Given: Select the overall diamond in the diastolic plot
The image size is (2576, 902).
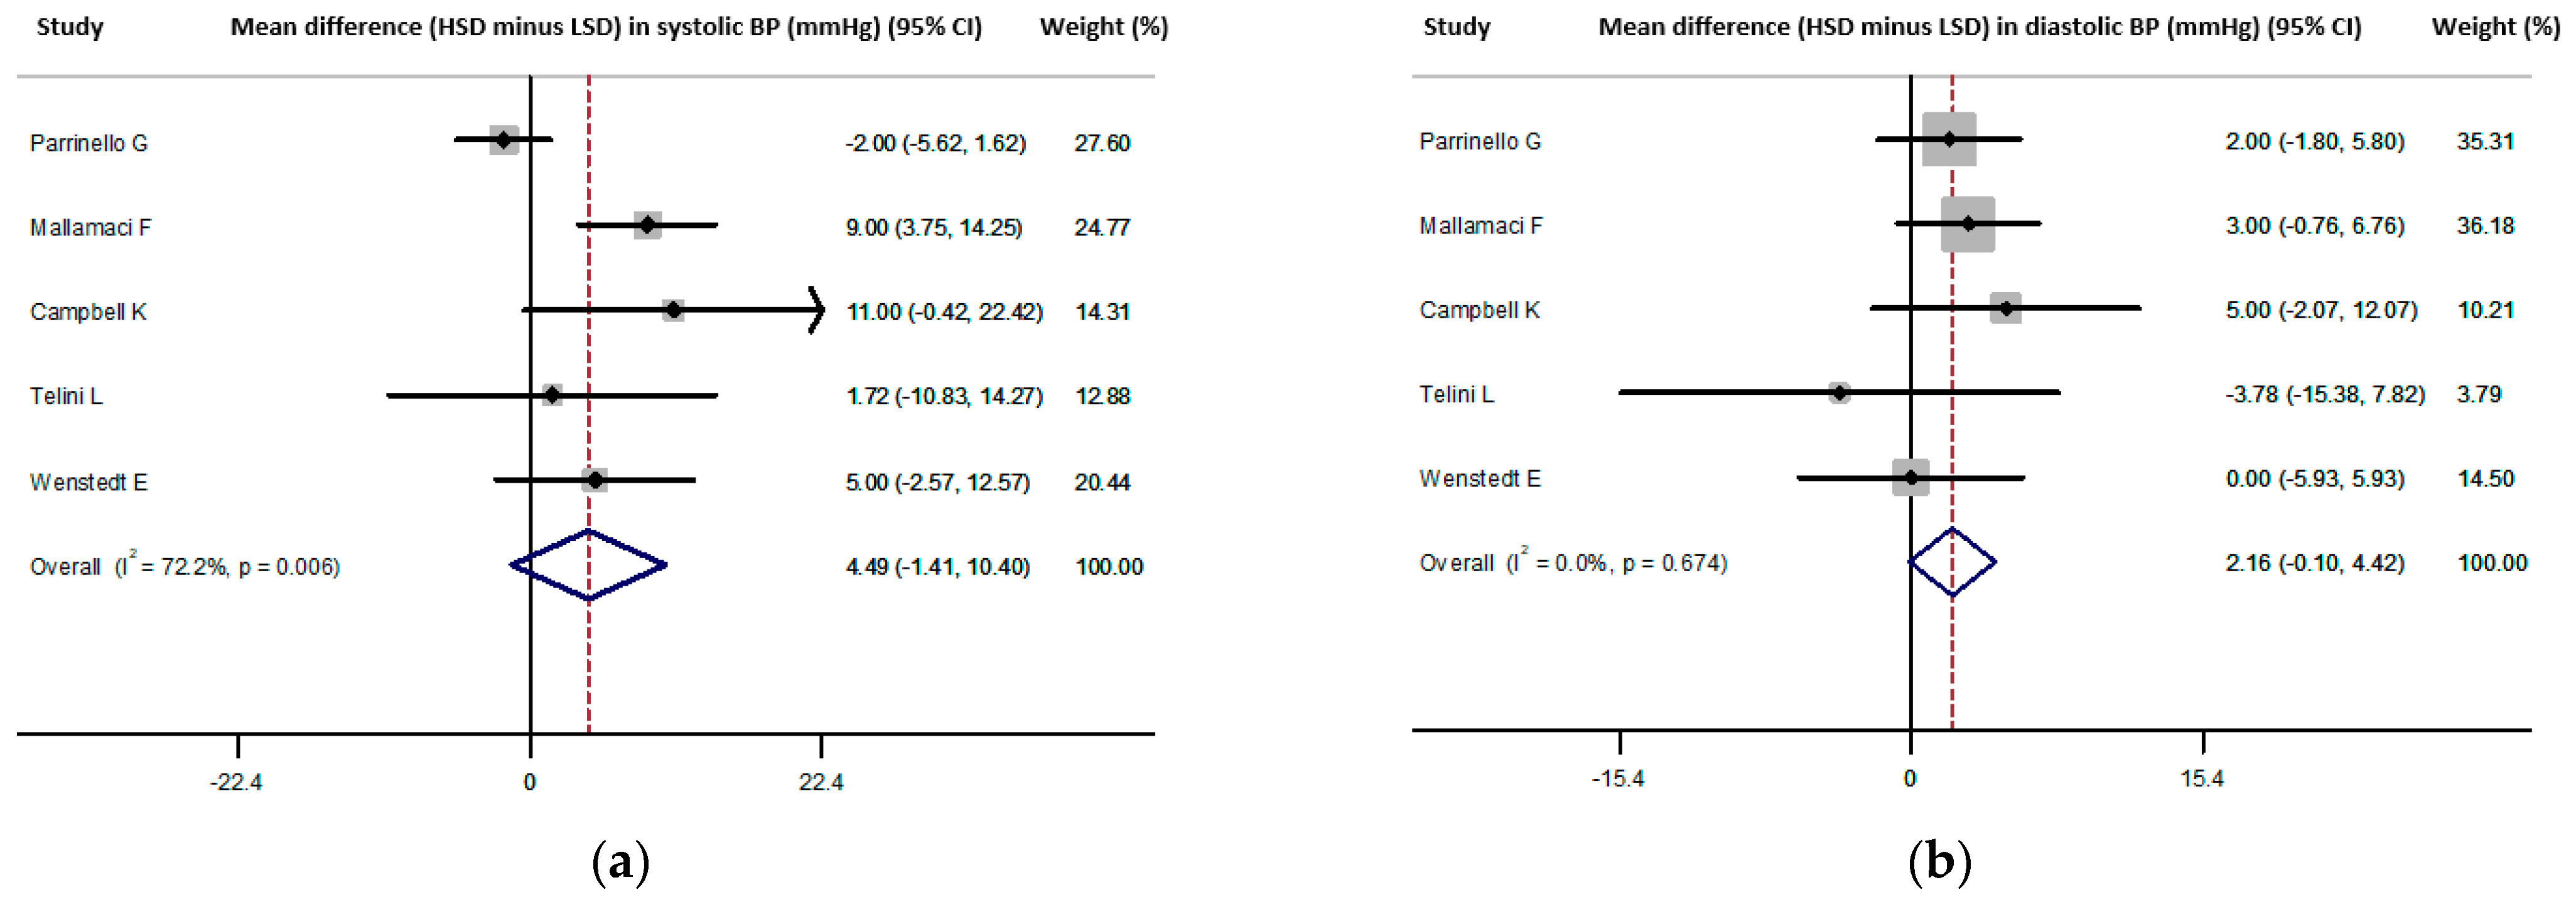Looking at the screenshot, I should click(x=1952, y=562).
